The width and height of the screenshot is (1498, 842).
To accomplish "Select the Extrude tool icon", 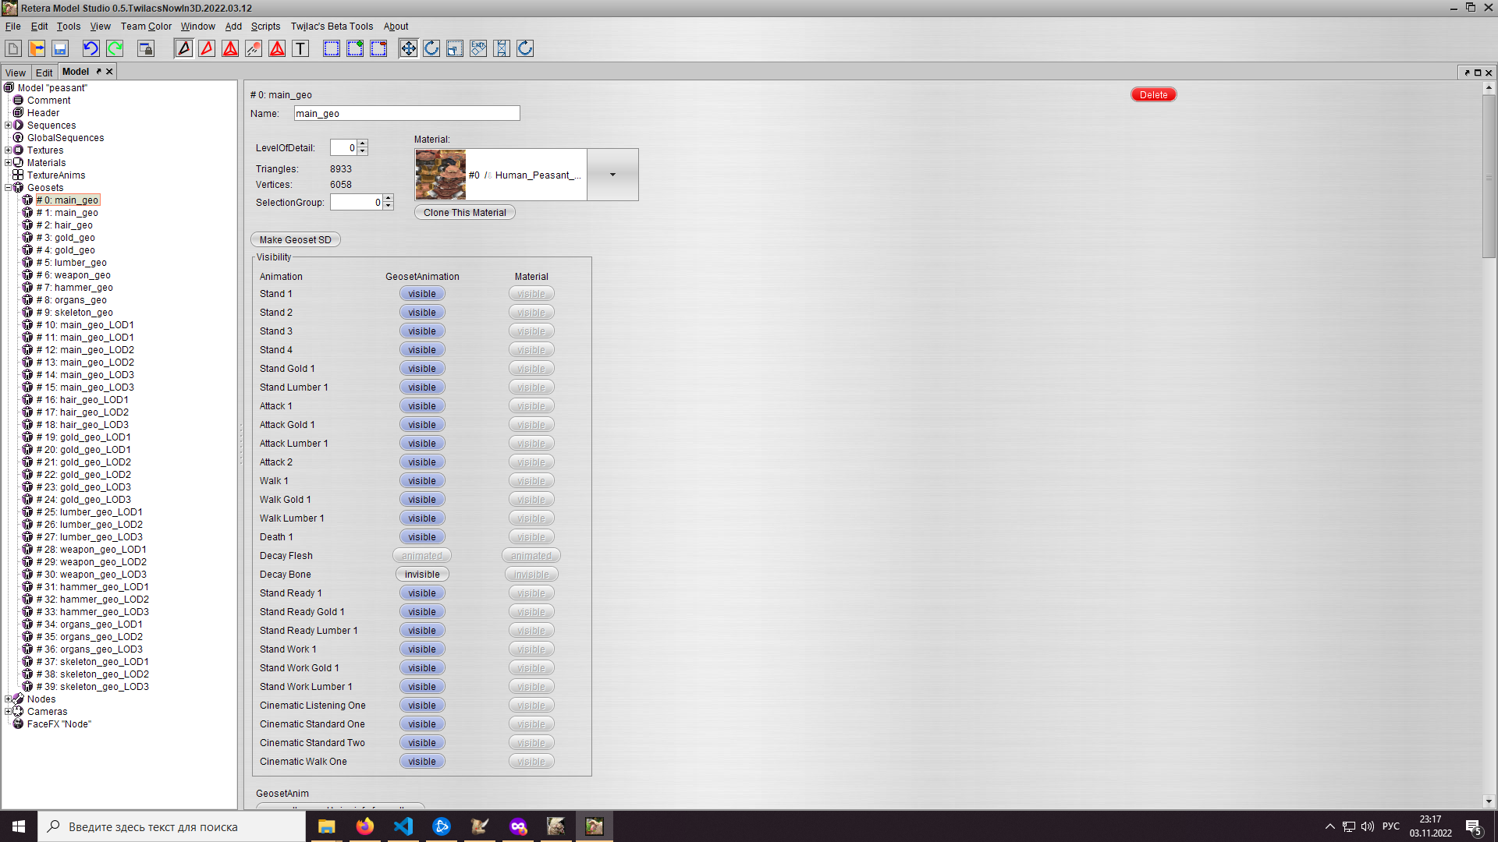I will coord(478,48).
